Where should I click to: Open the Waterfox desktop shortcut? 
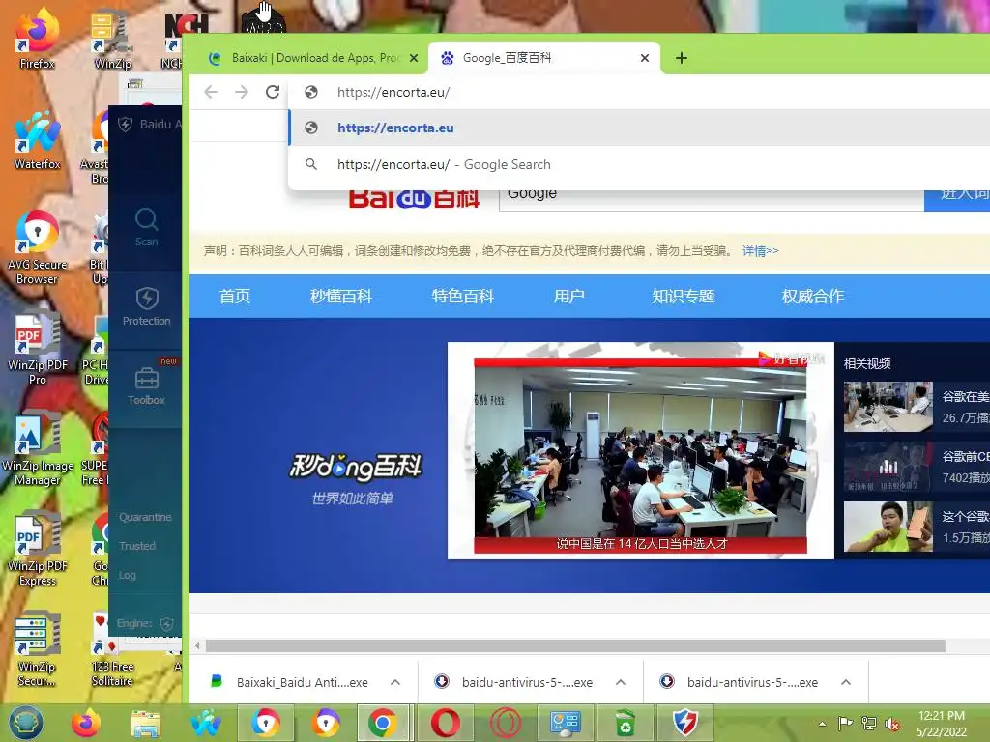(x=37, y=139)
